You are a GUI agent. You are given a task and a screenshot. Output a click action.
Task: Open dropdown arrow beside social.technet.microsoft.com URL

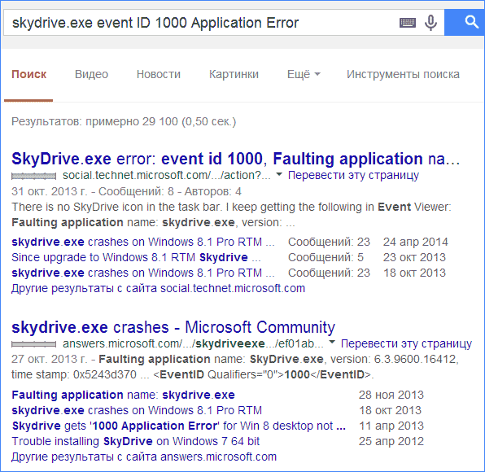[x=279, y=174]
